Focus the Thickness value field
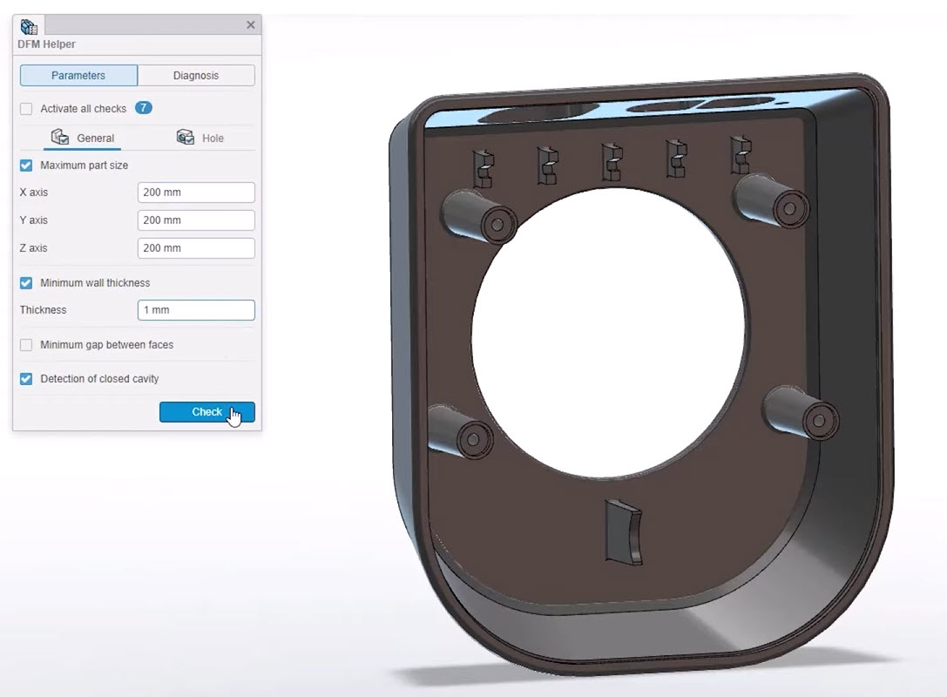Viewport: 947px width, 697px height. click(196, 310)
